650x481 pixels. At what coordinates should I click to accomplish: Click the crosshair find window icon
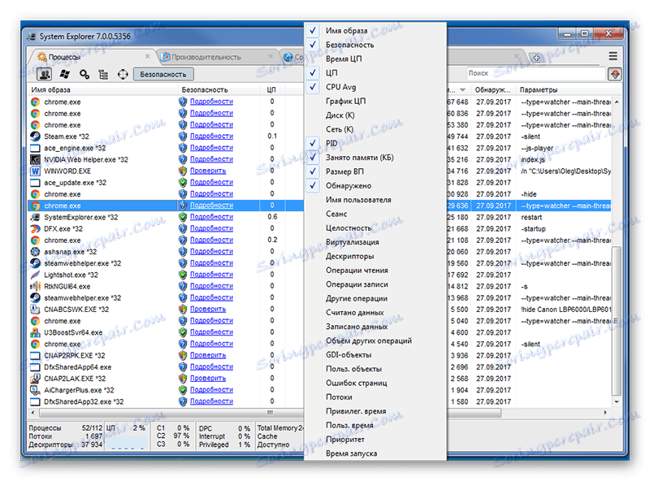point(123,74)
